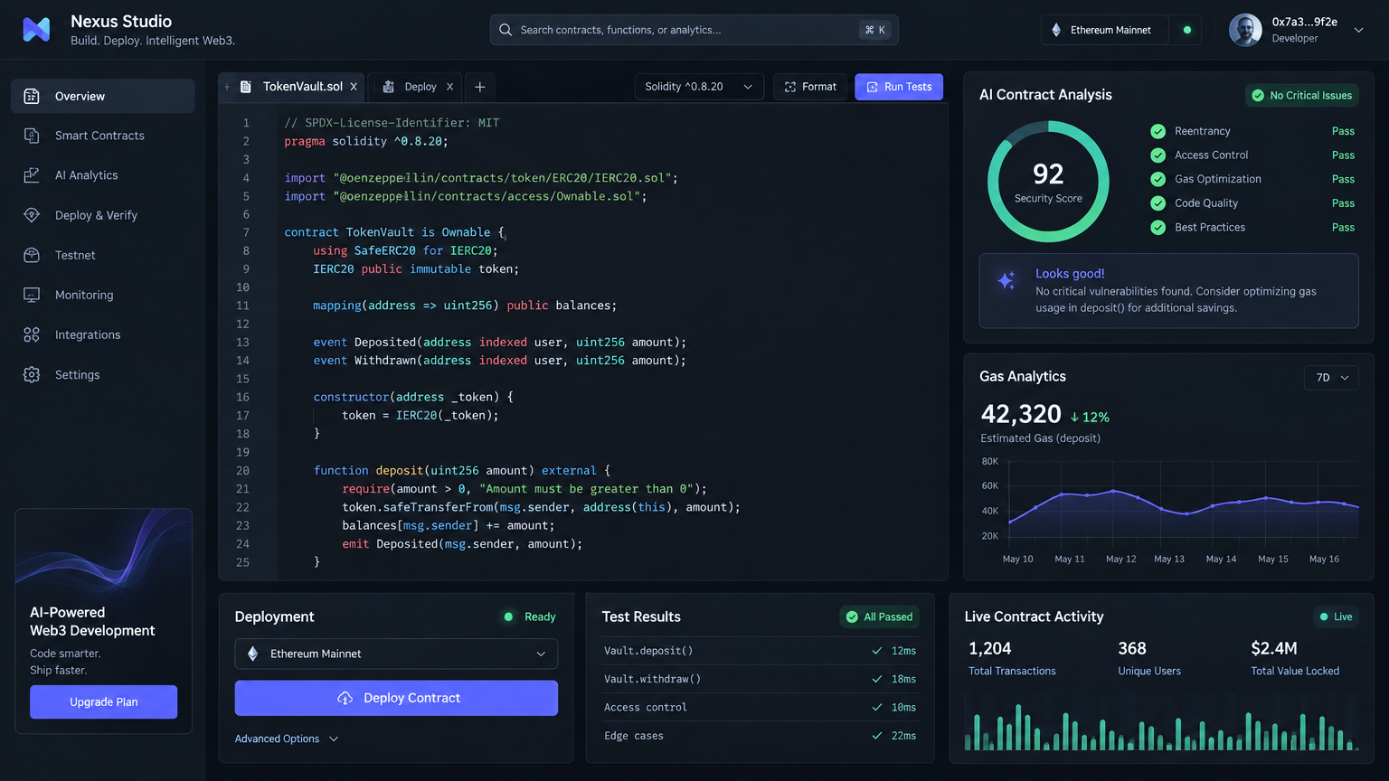
Task: Open the Solidity ^0.8.20 version dropdown
Action: coord(699,87)
